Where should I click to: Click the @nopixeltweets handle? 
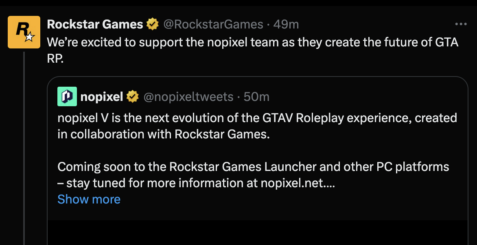188,97
